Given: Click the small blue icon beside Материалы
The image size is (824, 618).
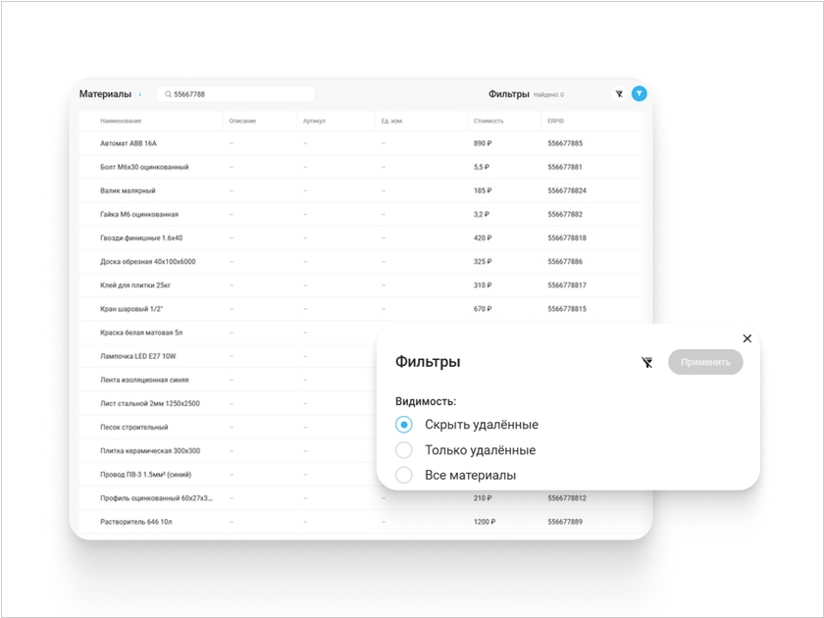Looking at the screenshot, I should pos(140,94).
